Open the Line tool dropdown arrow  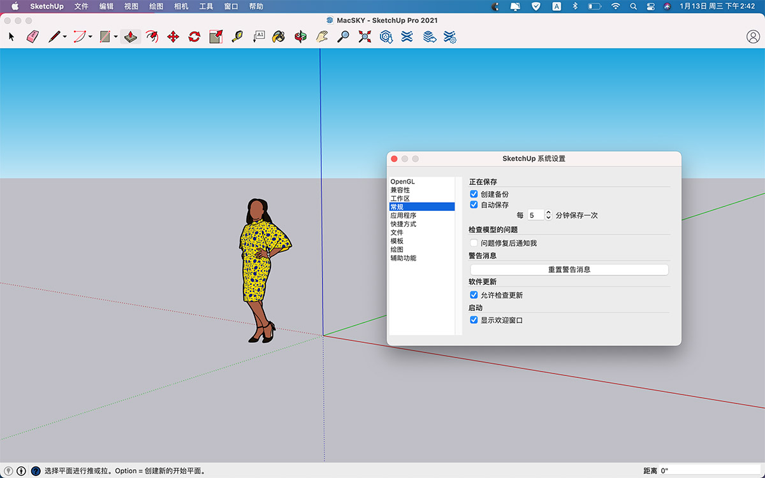point(65,37)
